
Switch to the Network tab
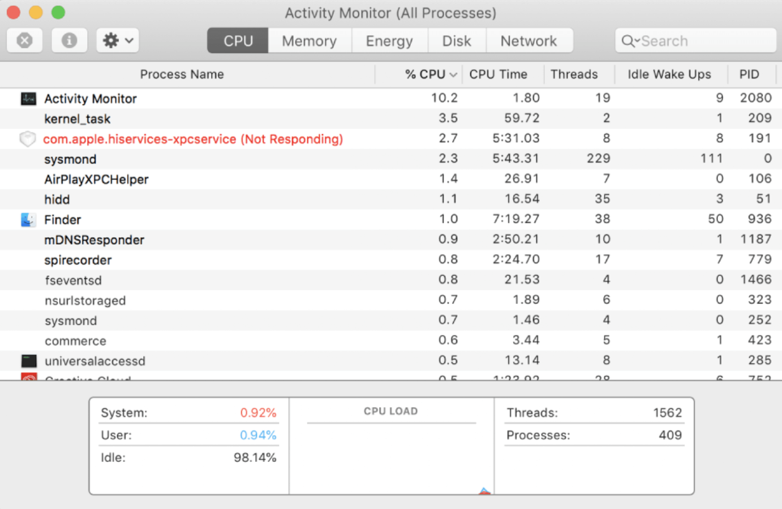click(x=529, y=40)
